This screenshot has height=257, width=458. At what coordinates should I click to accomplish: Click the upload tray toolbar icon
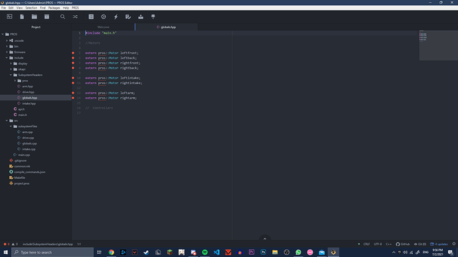tap(141, 17)
